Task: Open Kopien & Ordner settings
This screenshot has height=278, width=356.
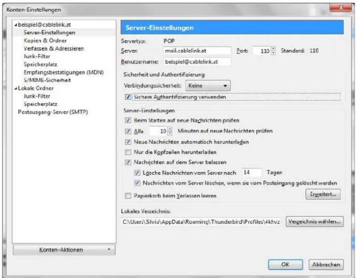Action: pyautogui.click(x=45, y=41)
